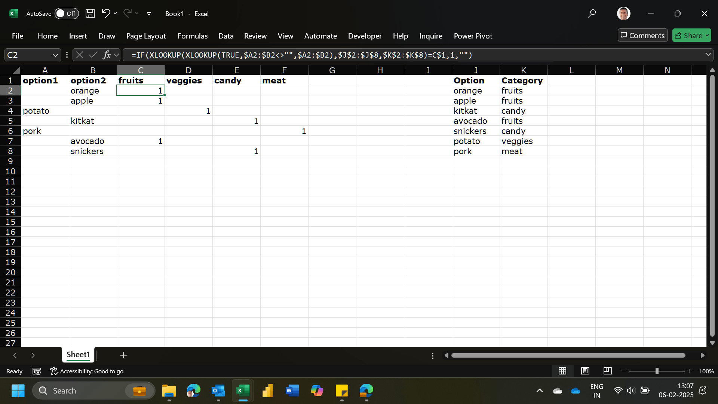Open Customize Quick Access Toolbar dropdown
Viewport: 718px width, 404px height.
149,14
